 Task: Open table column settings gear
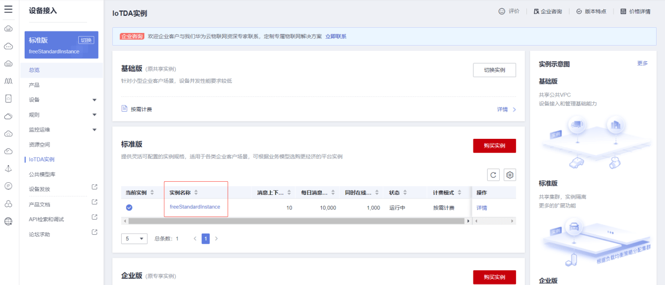pyautogui.click(x=510, y=175)
